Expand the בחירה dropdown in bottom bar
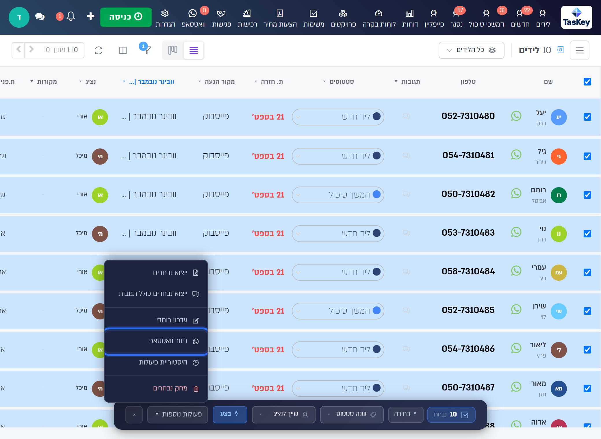The image size is (601, 439). 406,414
